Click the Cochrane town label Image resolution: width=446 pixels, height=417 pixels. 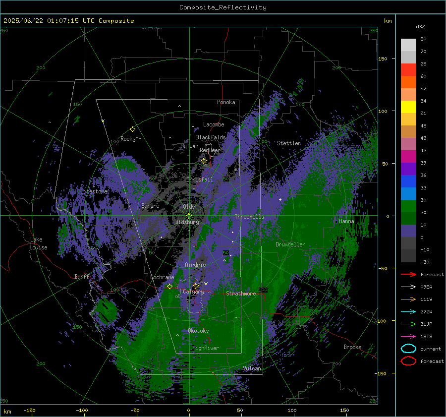[162, 277]
